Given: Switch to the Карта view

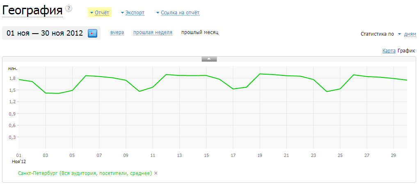Looking at the screenshot, I should pos(389,51).
